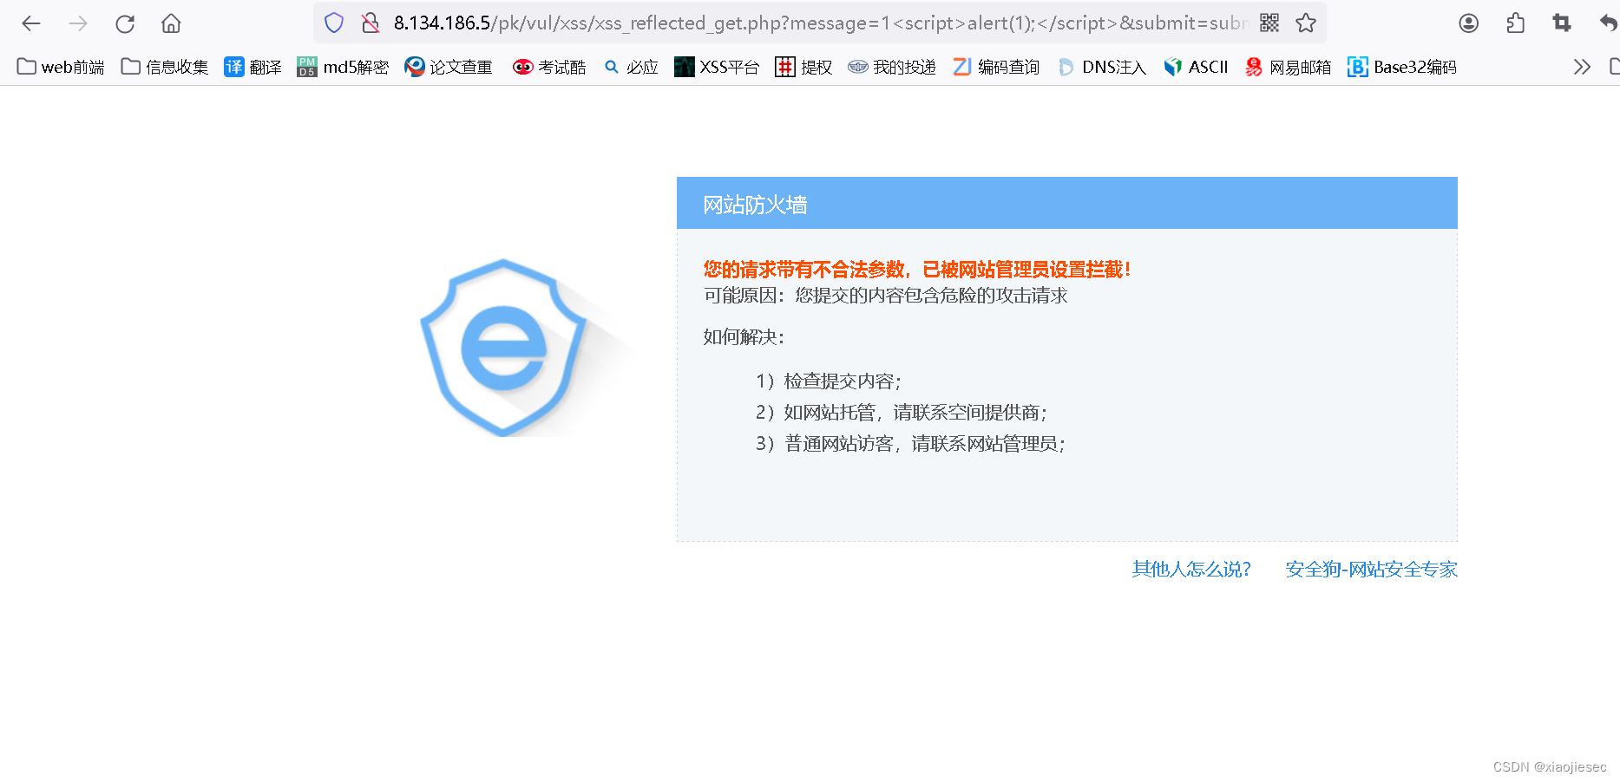
Task: Open the 考试酷 bookmark
Action: pos(549,67)
